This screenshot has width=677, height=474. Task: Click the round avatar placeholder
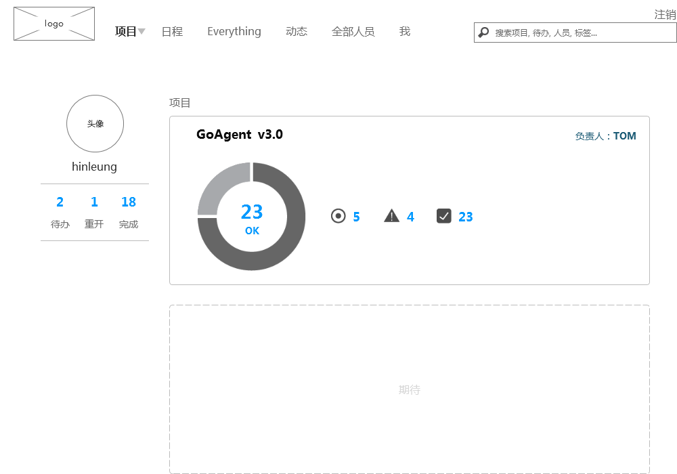pyautogui.click(x=95, y=123)
